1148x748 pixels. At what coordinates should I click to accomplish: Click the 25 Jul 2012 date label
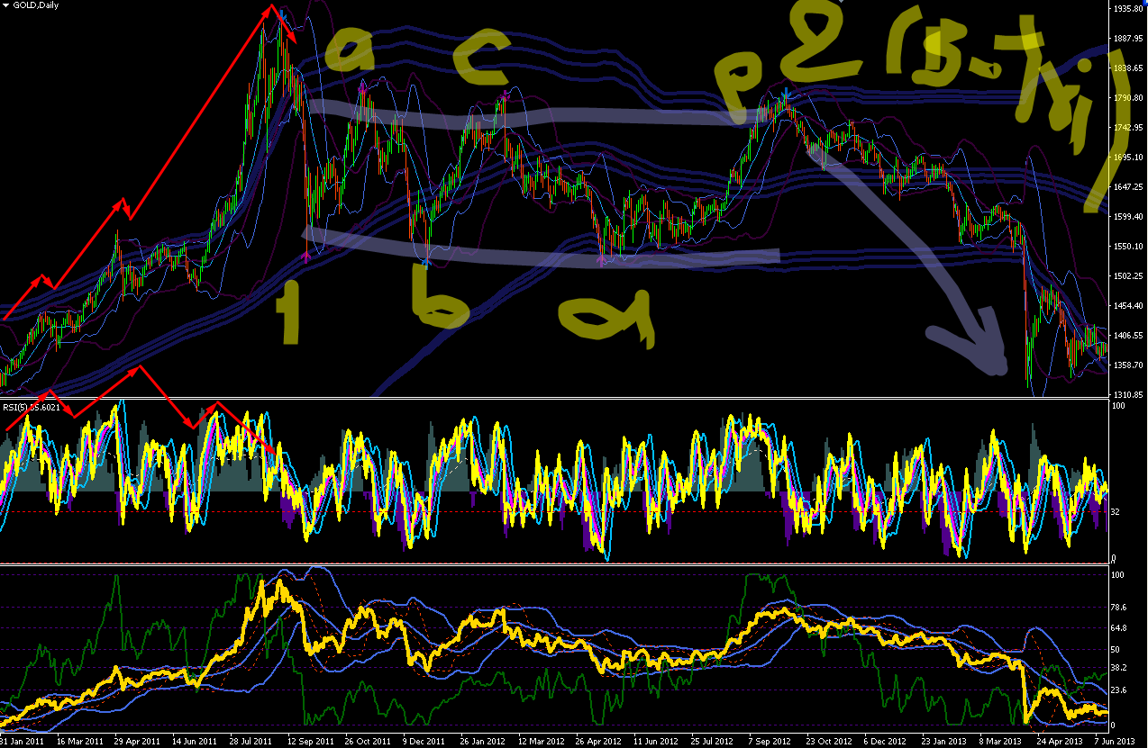click(x=714, y=741)
